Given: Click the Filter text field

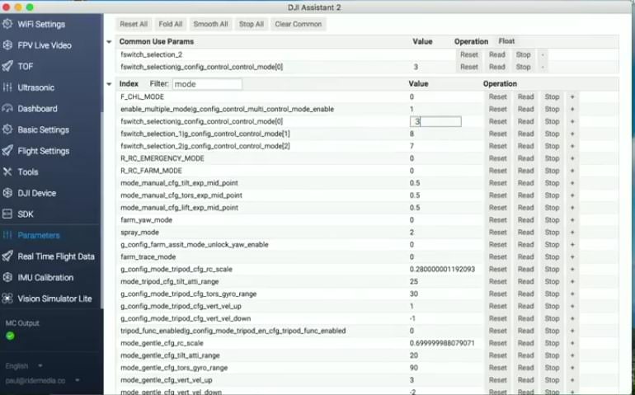Looking at the screenshot, I should [206, 84].
